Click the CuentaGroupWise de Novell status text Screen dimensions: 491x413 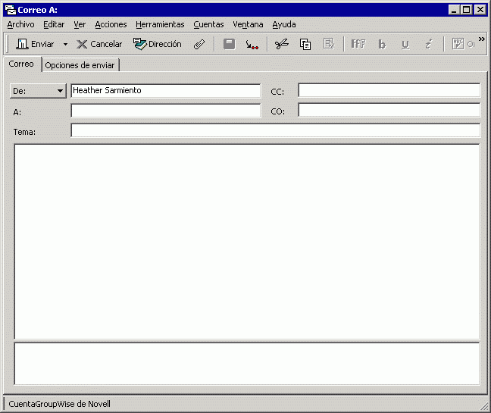point(60,404)
